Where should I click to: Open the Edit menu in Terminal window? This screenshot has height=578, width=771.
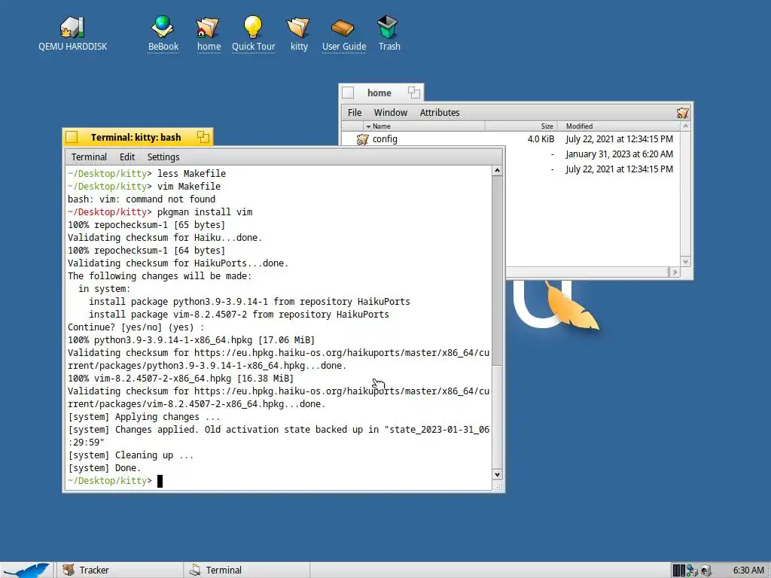[126, 157]
